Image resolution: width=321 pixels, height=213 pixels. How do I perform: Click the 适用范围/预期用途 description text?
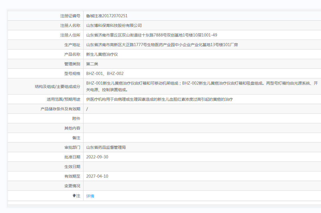coord(159,99)
